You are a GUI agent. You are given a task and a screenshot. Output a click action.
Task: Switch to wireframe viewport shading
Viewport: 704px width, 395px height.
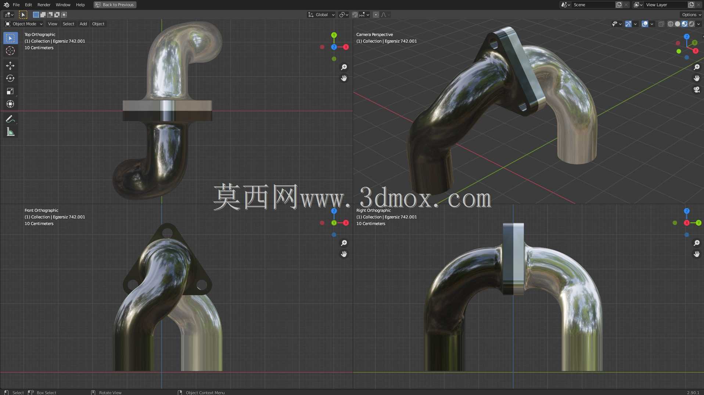point(671,24)
